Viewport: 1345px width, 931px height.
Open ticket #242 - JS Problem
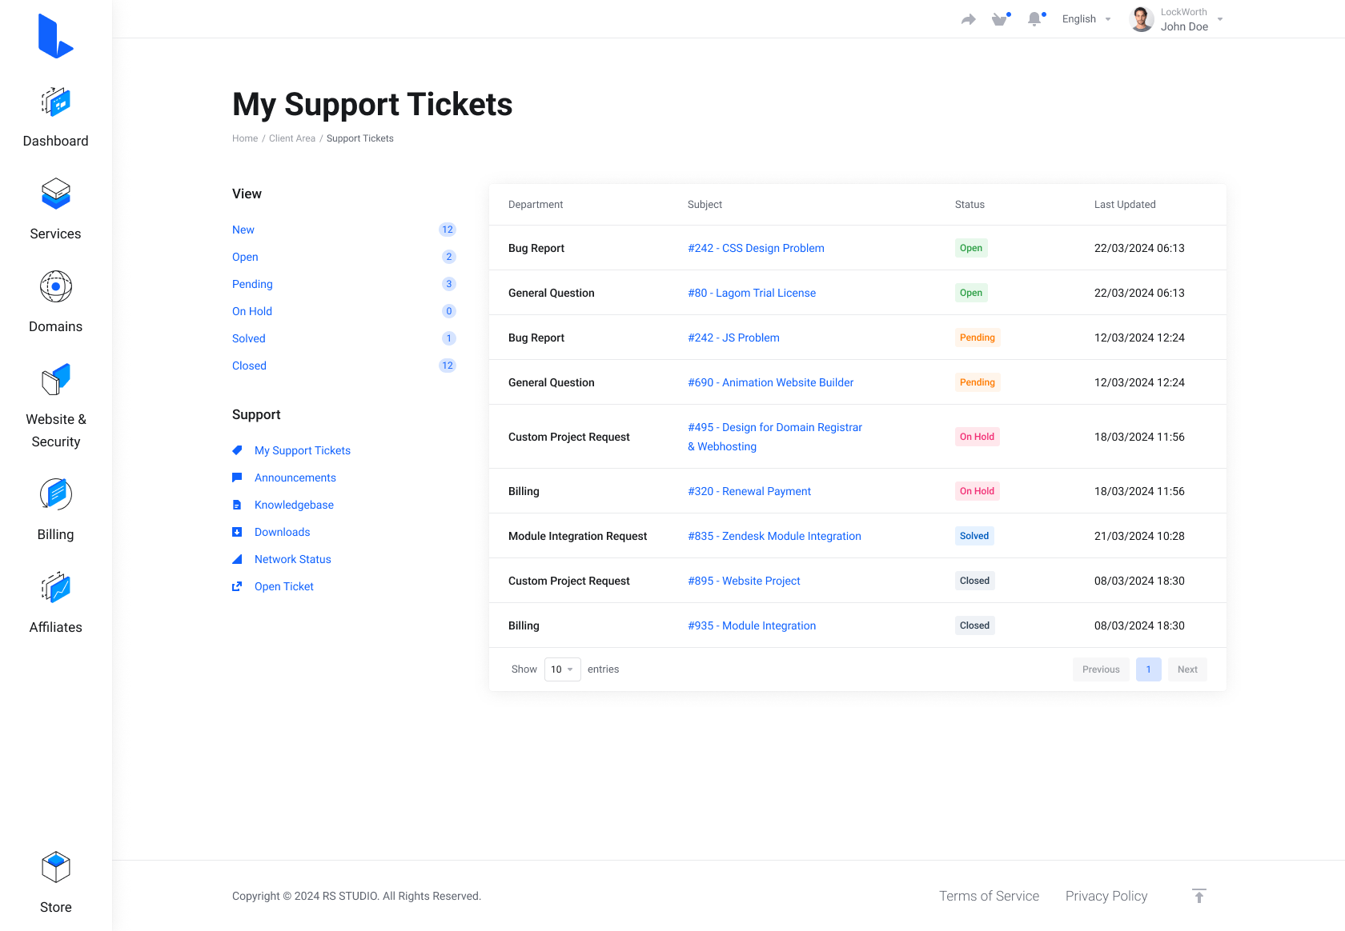(x=733, y=338)
